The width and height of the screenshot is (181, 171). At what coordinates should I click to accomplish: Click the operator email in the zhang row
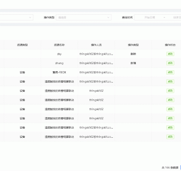click(x=96, y=63)
